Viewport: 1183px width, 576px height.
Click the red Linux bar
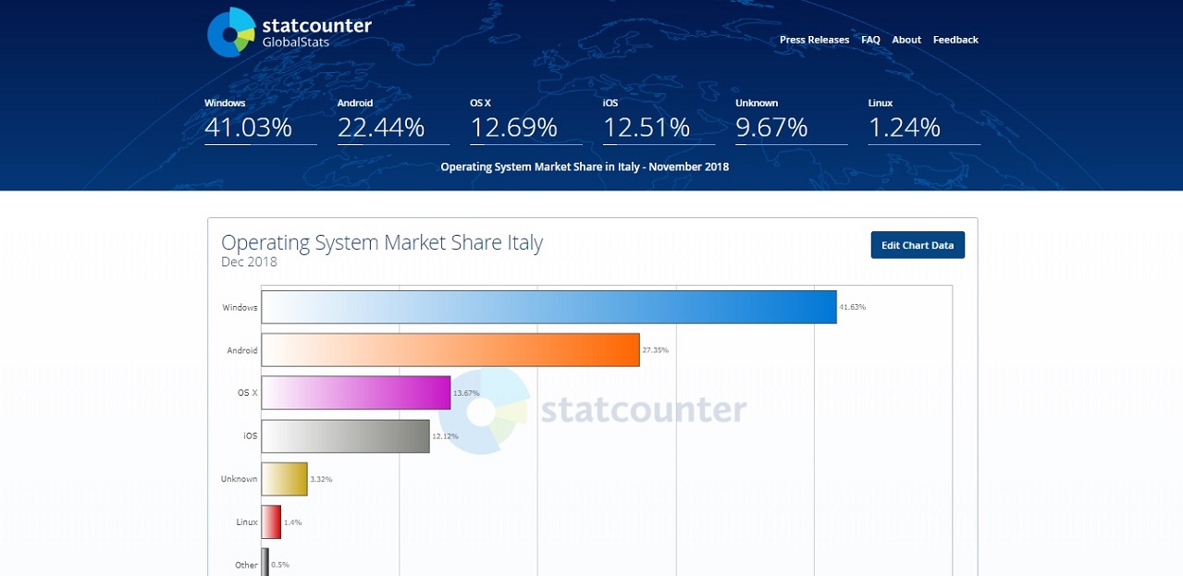coord(271,521)
